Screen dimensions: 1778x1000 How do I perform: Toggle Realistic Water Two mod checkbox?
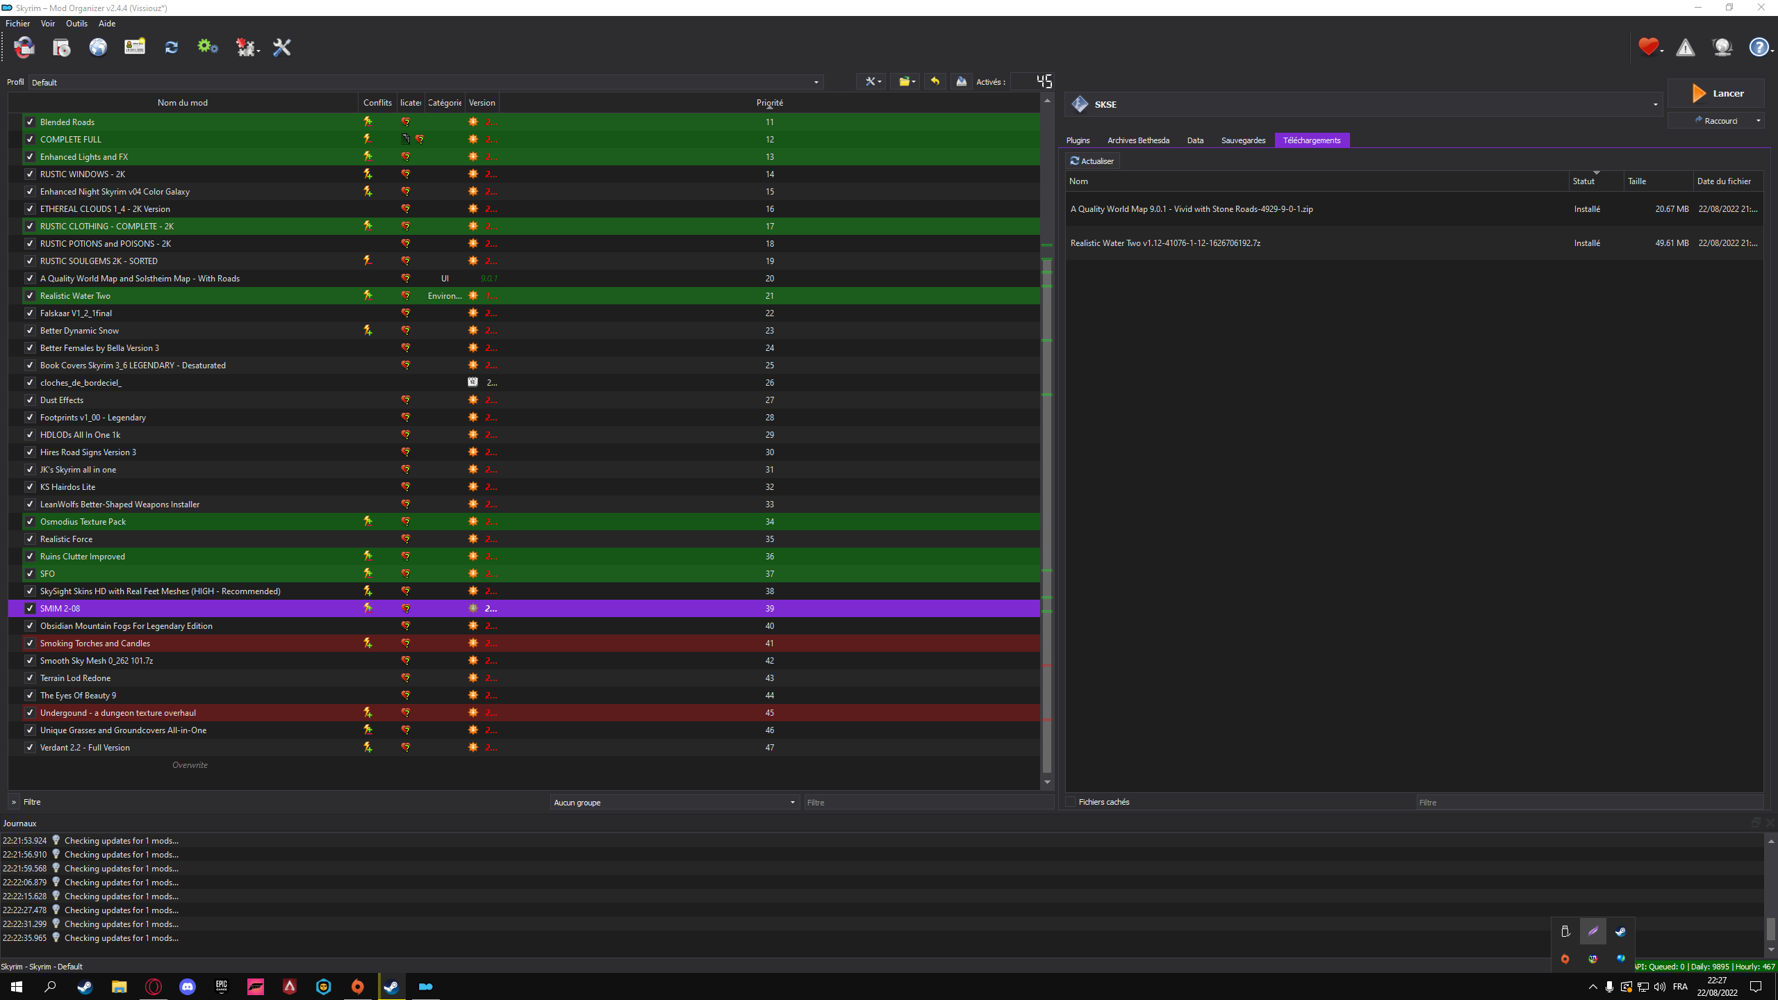pyautogui.click(x=30, y=295)
